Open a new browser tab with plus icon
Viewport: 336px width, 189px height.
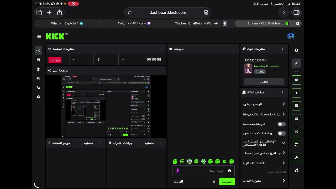pyautogui.click(x=49, y=12)
